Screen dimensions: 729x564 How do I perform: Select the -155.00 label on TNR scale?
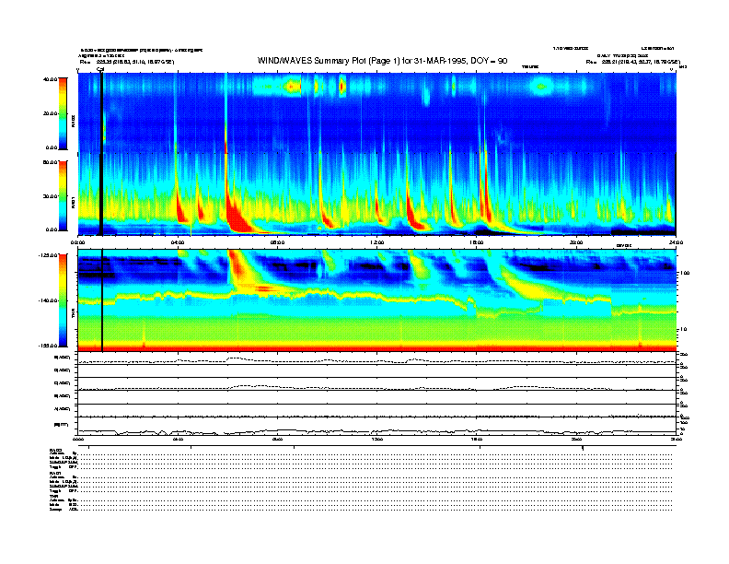(49, 346)
